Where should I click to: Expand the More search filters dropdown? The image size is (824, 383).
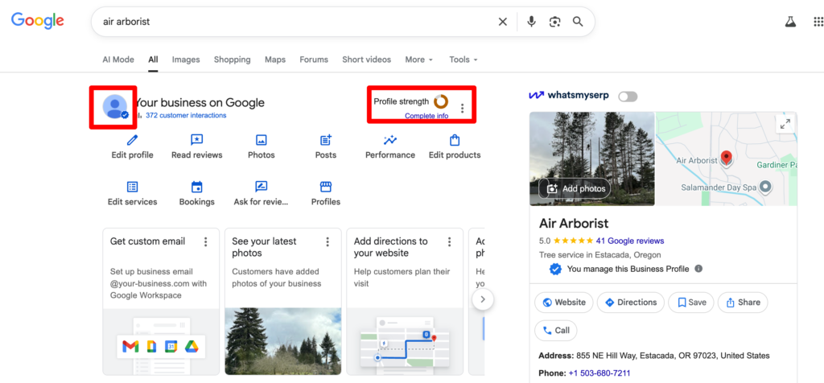[x=418, y=60]
